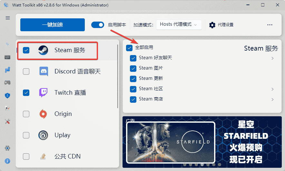
Task: Select the Steam 服务 label
Action: click(x=70, y=50)
